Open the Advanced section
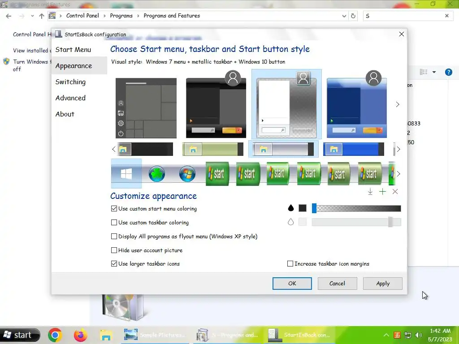 click(x=70, y=98)
